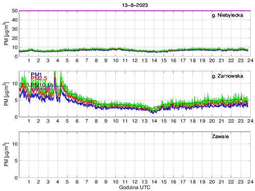Click the Godzina UTC axis label
The width and height of the screenshot is (255, 191).
[x=134, y=187]
